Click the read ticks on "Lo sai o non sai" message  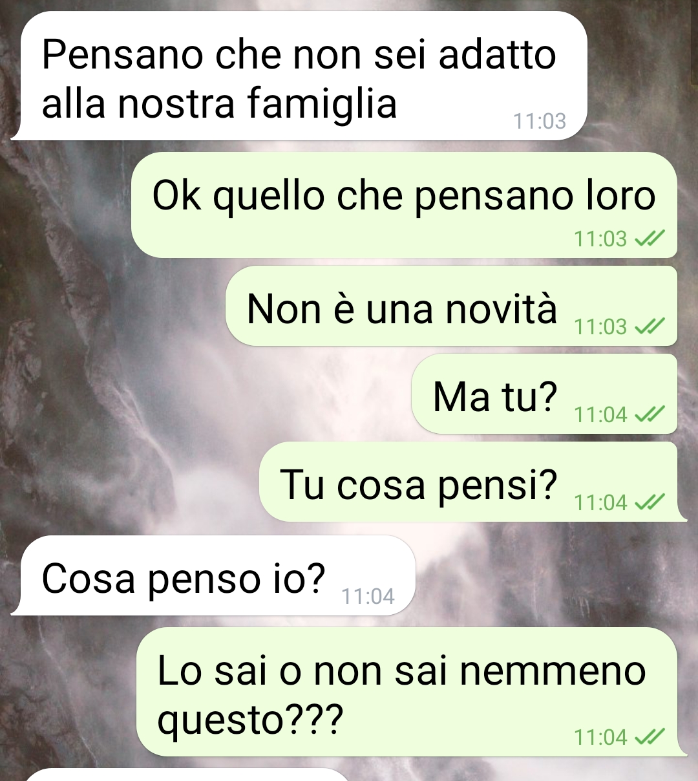[x=649, y=738]
